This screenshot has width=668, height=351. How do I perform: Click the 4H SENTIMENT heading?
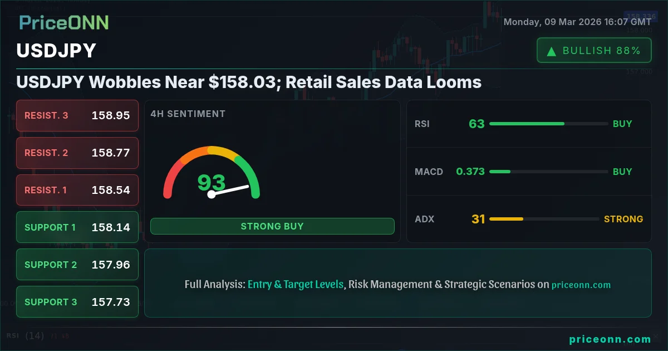pos(188,114)
